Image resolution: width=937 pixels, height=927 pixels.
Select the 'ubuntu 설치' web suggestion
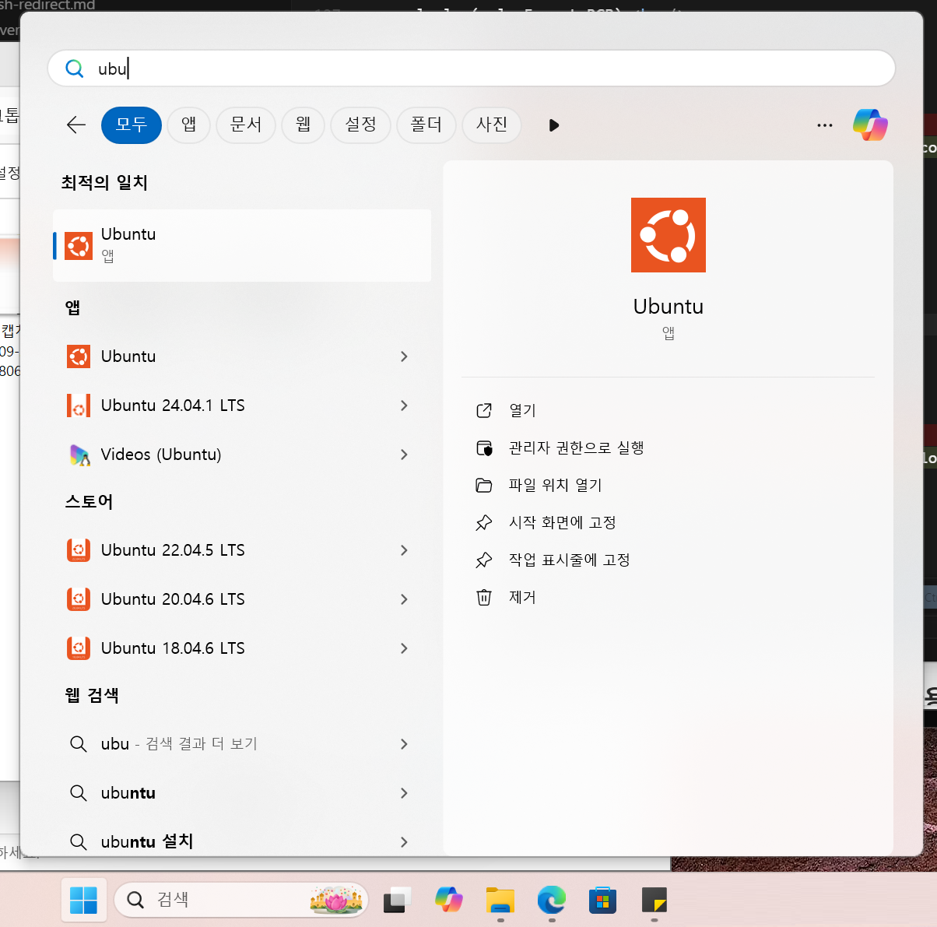pos(242,841)
